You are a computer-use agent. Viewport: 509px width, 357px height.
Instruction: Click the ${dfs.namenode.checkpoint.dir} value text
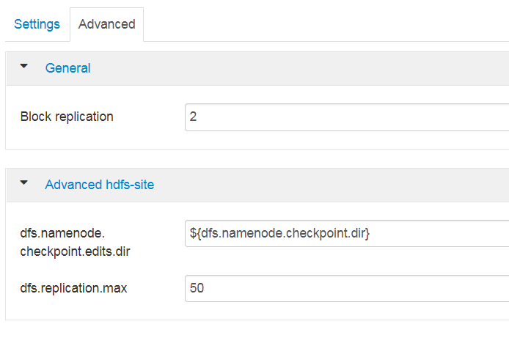(279, 234)
